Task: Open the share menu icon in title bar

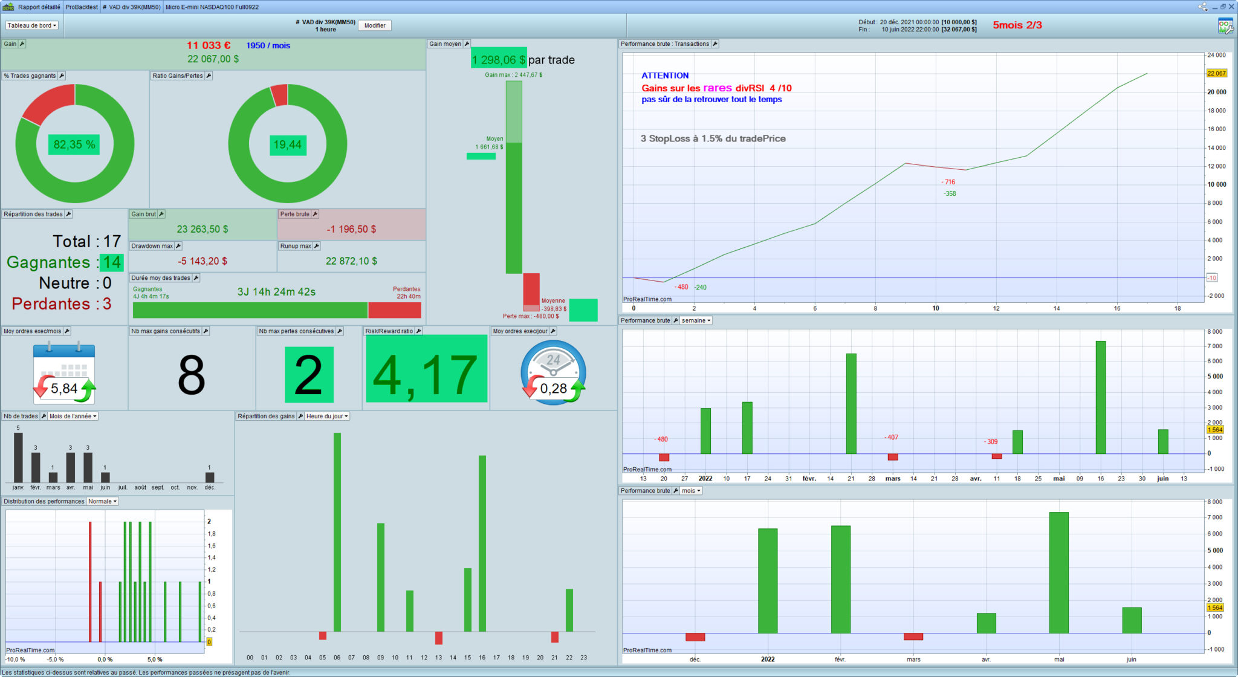Action: coord(1202,7)
